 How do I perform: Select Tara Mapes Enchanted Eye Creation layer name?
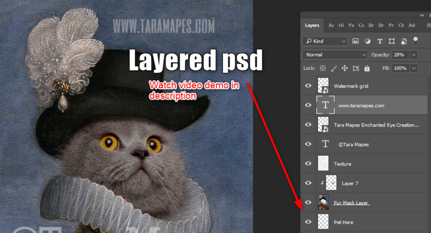pos(376,125)
